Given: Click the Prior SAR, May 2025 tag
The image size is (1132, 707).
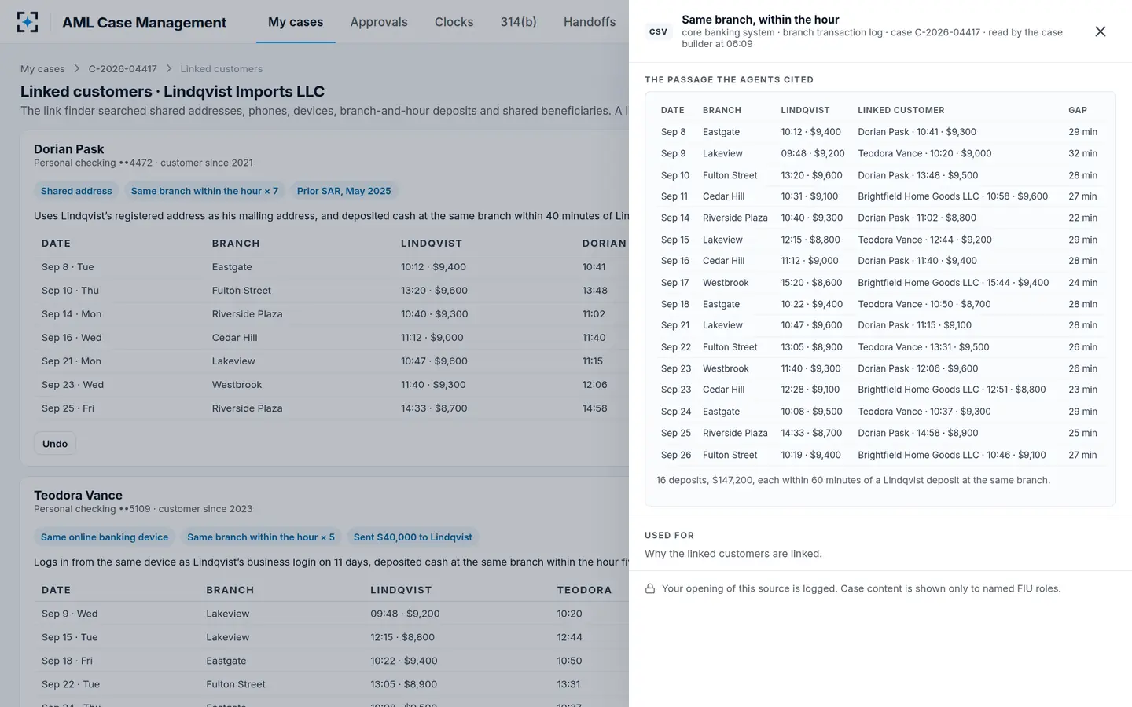Looking at the screenshot, I should click(x=344, y=191).
